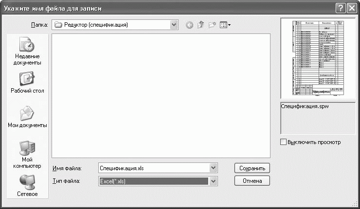
Task: Open Сетевое окружение shortcut
Action: (27, 186)
